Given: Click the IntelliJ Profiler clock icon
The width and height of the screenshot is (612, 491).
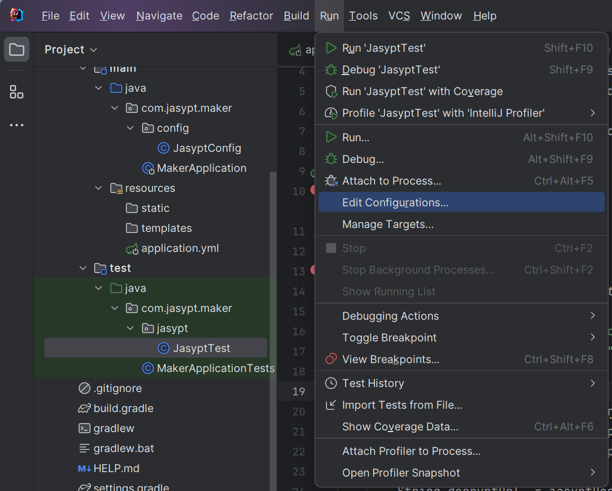Looking at the screenshot, I should point(331,113).
